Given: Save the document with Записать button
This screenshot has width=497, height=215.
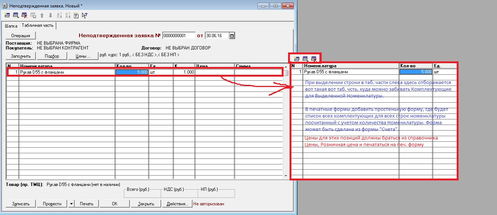Looking at the screenshot, I should click(x=21, y=203).
